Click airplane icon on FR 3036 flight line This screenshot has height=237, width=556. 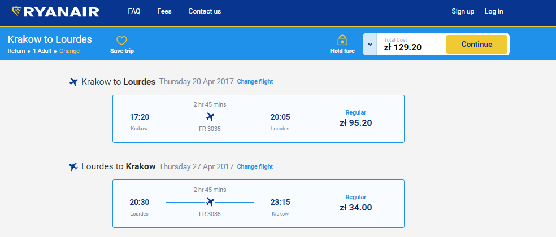[210, 201]
